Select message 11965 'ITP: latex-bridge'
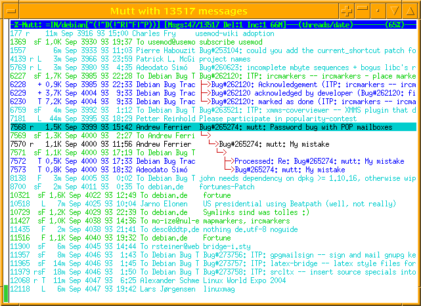The image size is (421, 306). pos(213,263)
